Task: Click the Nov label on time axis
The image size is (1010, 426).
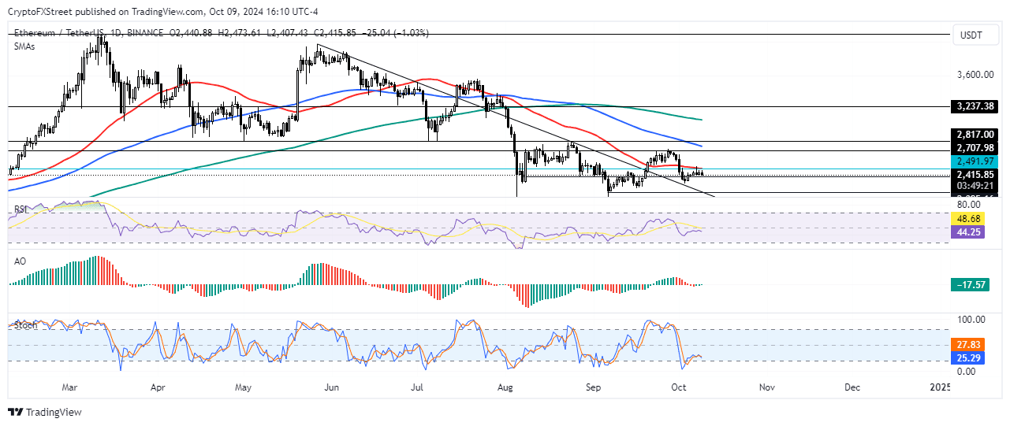Action: 766,388
